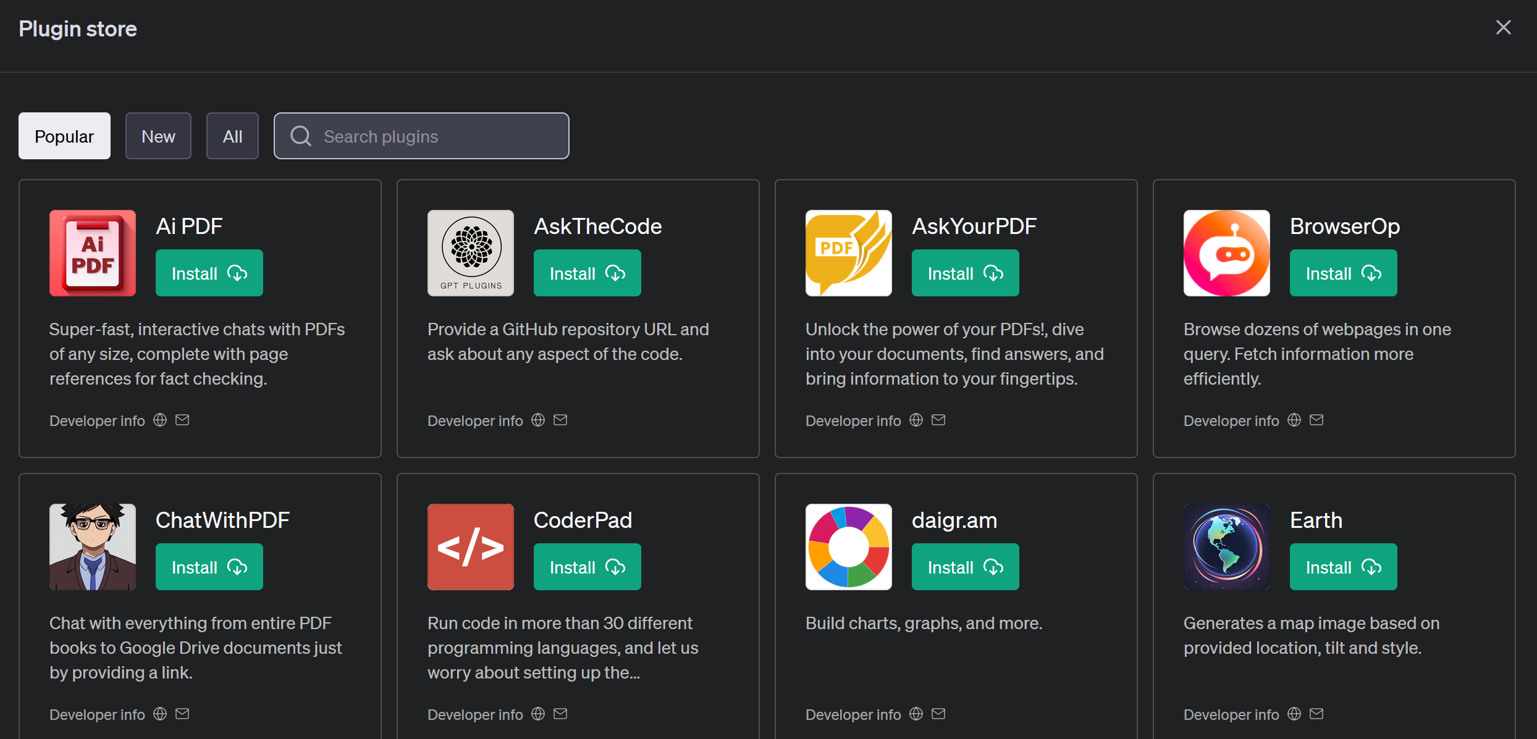
Task: Open Earth developer website globe icon
Action: pyautogui.click(x=1294, y=714)
